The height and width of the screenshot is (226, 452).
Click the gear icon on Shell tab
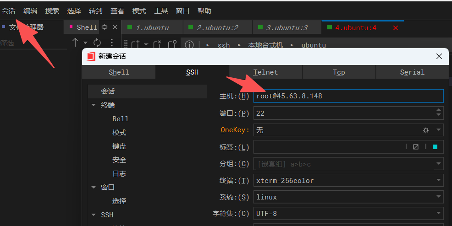(x=105, y=27)
